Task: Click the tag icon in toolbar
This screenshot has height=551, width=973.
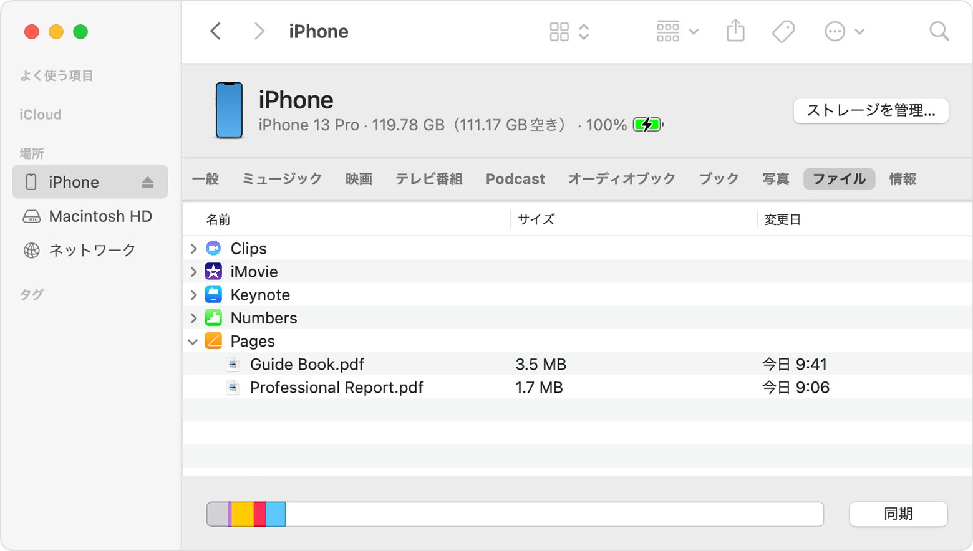Action: pos(783,31)
